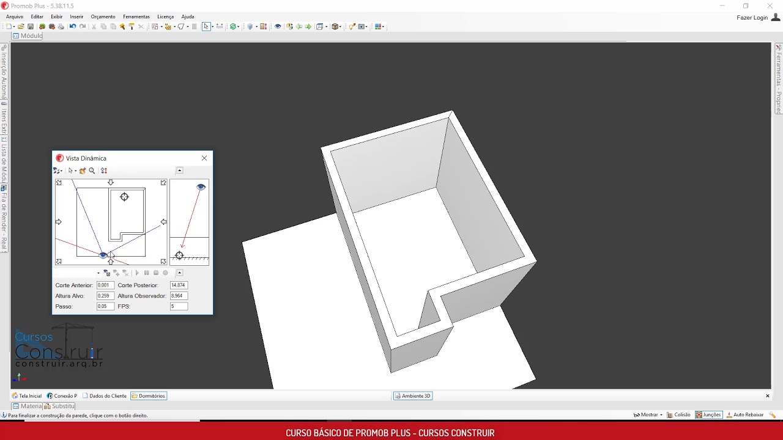This screenshot has width=783, height=440.
Task: Click the Print icon in toolbar
Action: 61,26
